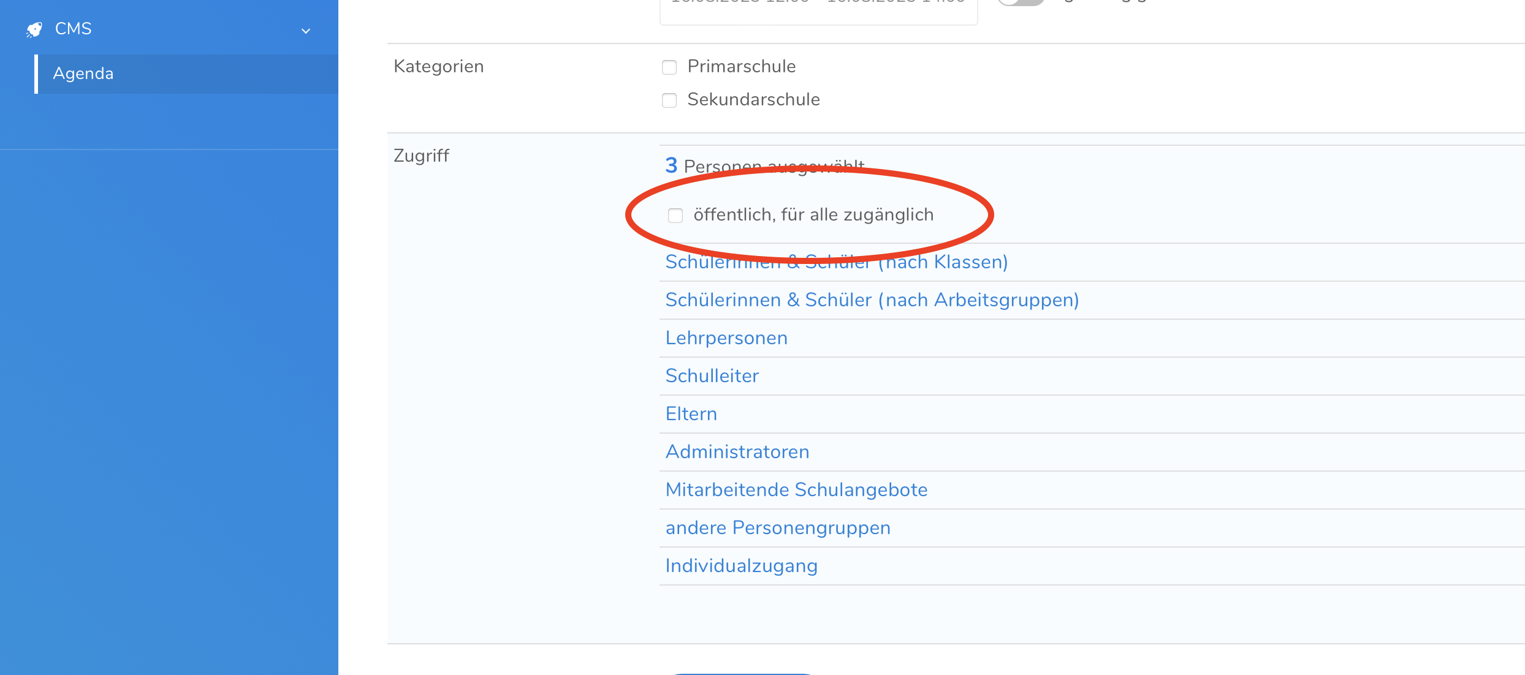The image size is (1525, 675).
Task: Expand the Lehrpersonen group
Action: 726,338
